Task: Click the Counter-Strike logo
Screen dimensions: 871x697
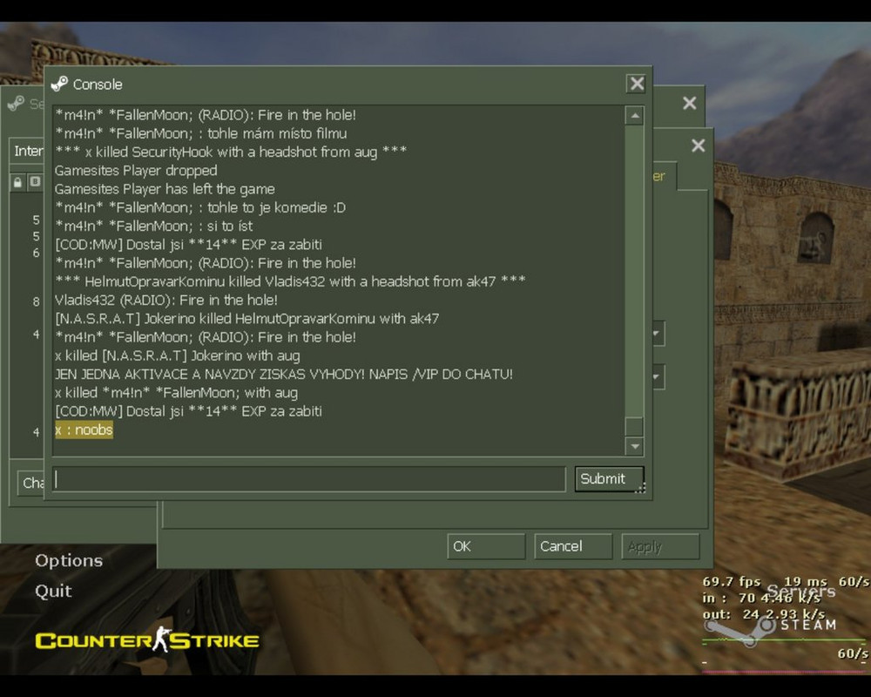Action: coord(147,640)
